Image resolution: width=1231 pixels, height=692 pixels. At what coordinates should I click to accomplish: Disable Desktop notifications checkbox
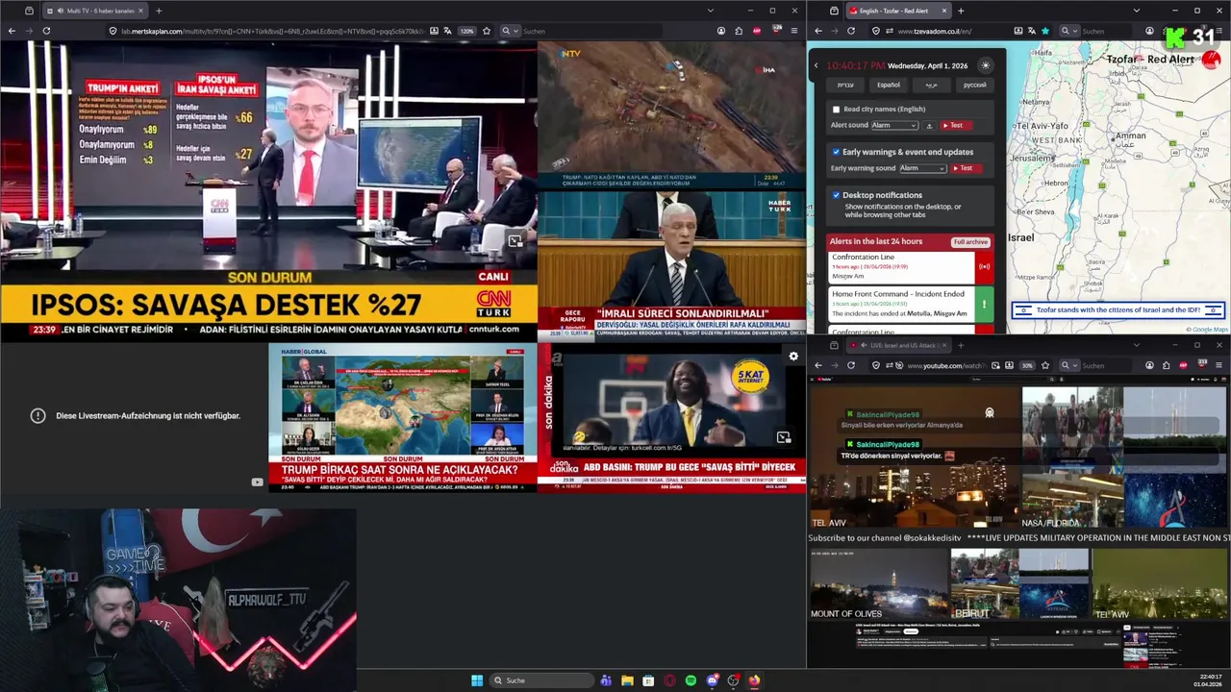click(836, 195)
